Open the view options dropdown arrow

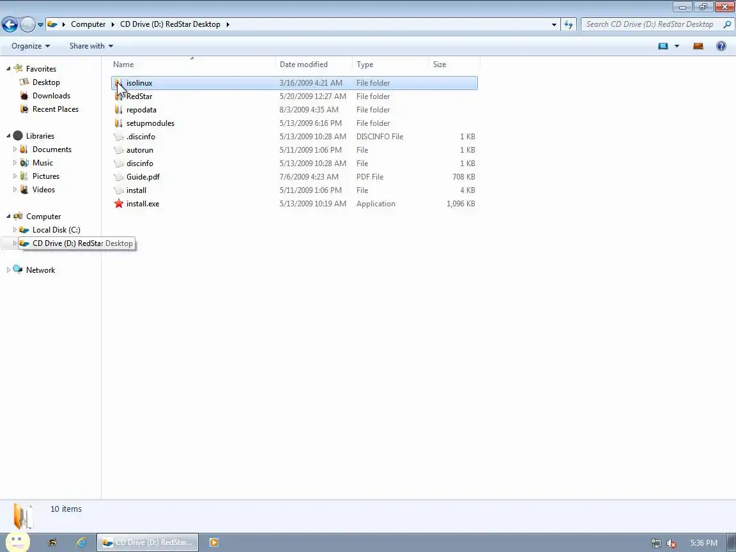coord(677,46)
